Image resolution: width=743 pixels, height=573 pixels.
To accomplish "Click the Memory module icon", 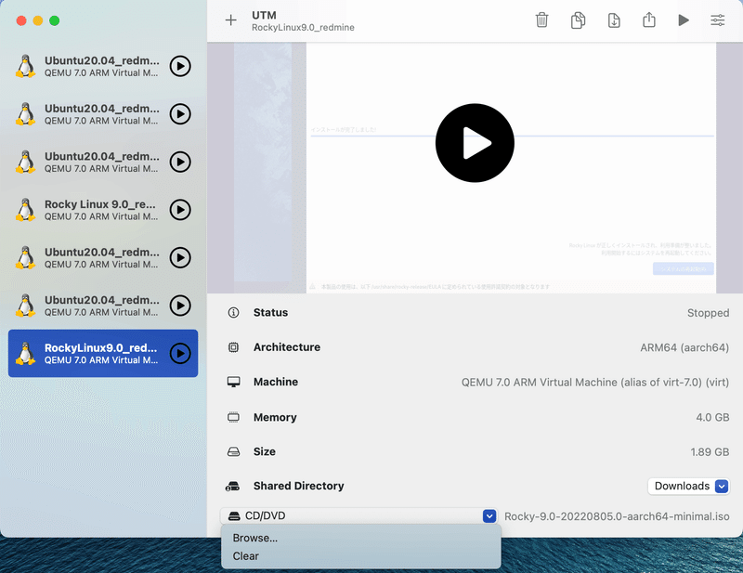I will (234, 417).
